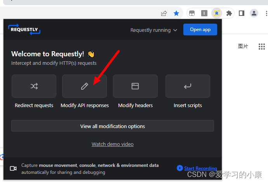Click the share page icon in address bar
268x182 pixels.
164,13
